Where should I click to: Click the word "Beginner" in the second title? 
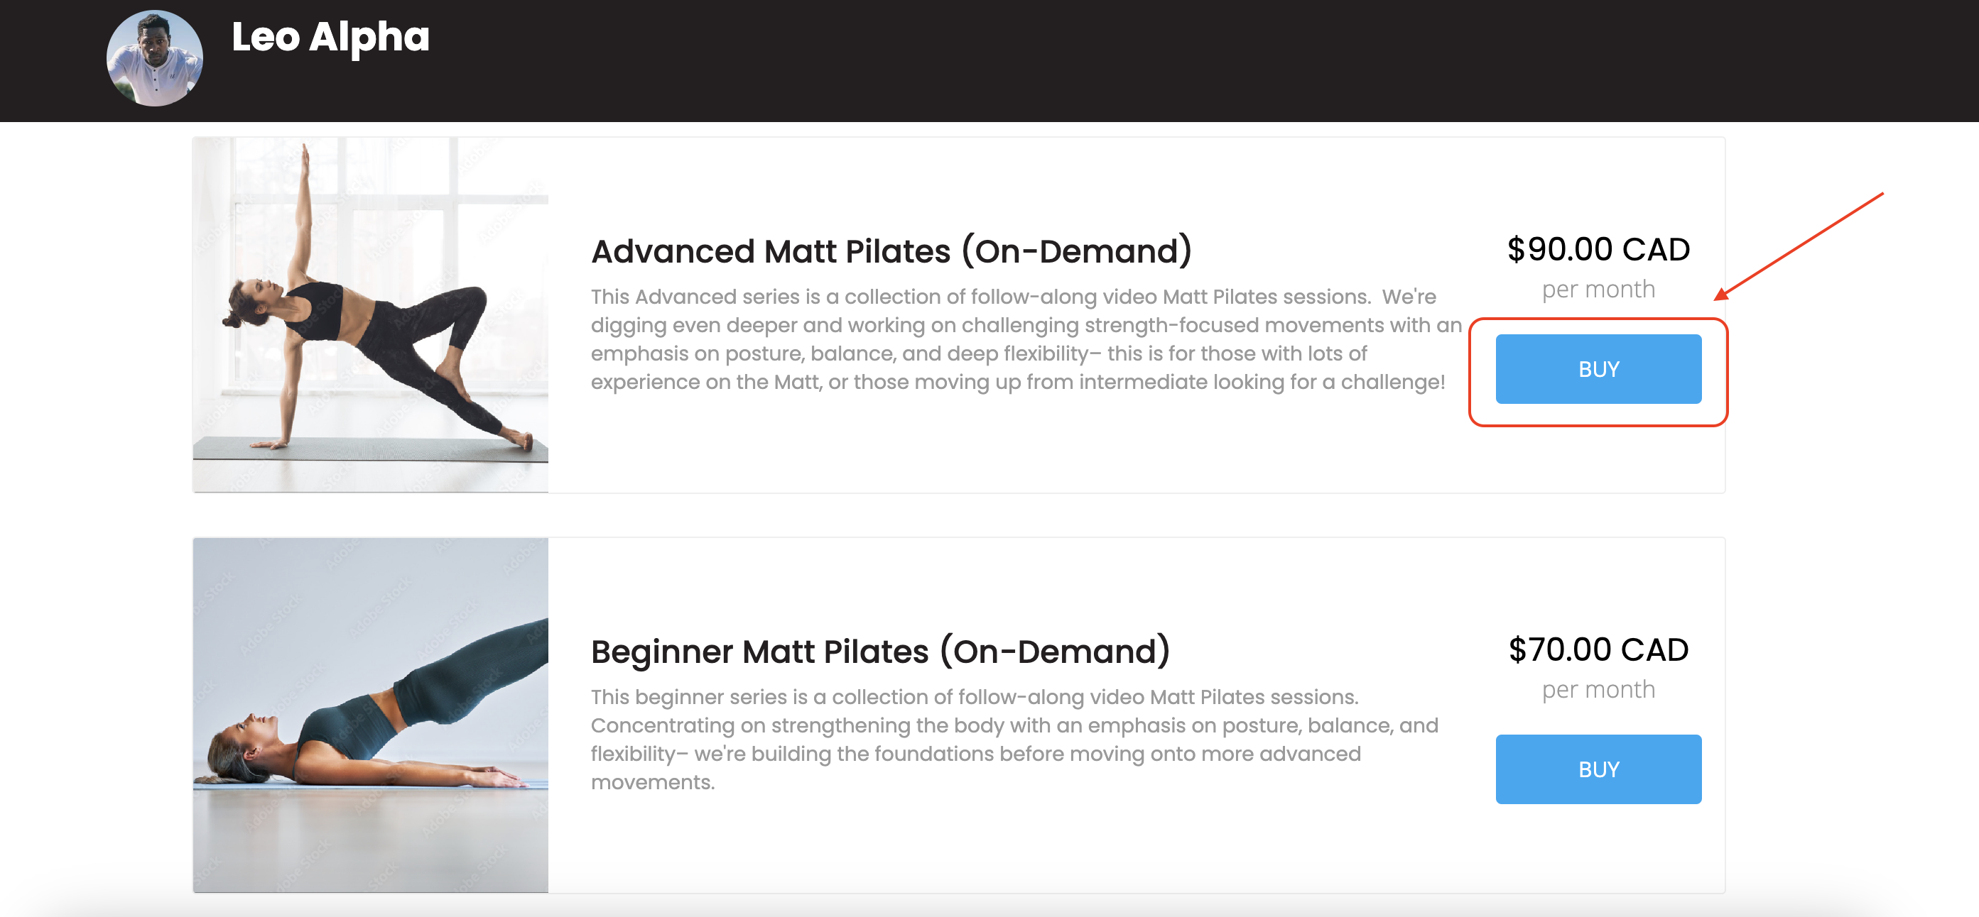click(661, 652)
